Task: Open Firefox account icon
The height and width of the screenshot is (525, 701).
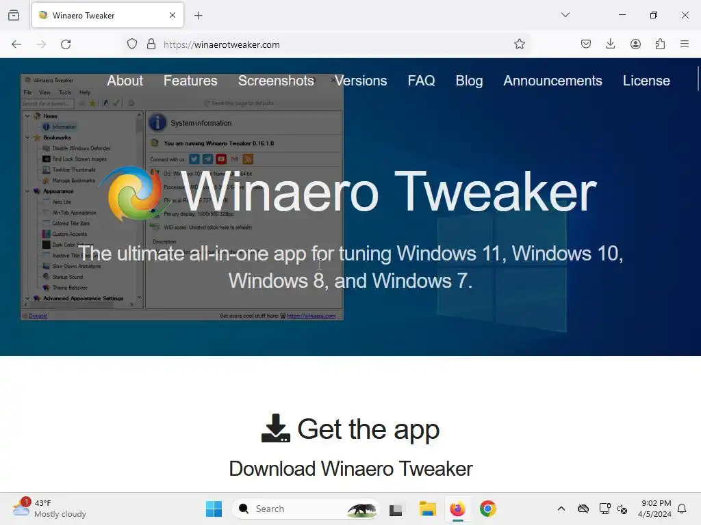Action: click(635, 44)
